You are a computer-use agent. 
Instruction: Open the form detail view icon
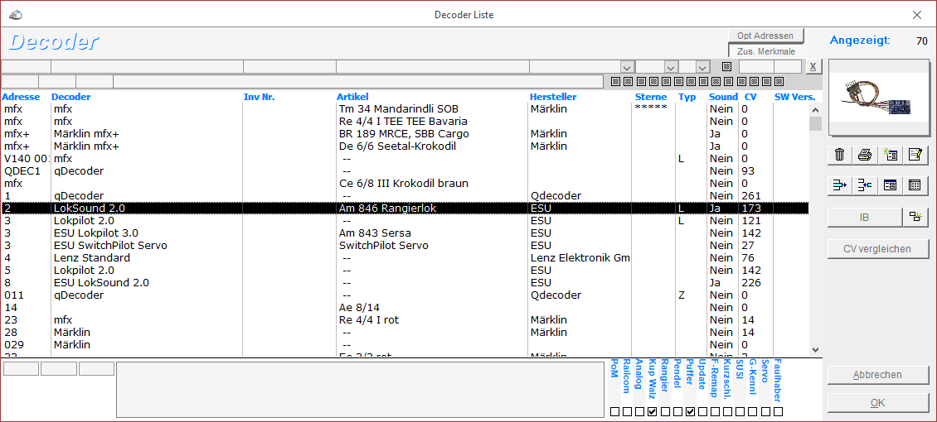[891, 185]
